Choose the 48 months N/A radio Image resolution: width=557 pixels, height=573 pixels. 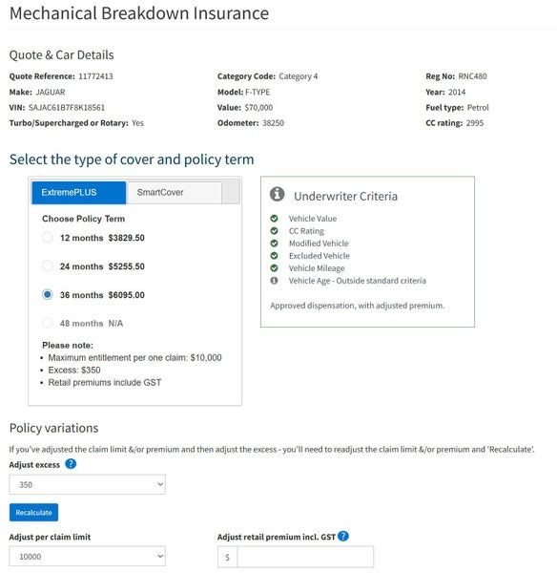coord(48,323)
